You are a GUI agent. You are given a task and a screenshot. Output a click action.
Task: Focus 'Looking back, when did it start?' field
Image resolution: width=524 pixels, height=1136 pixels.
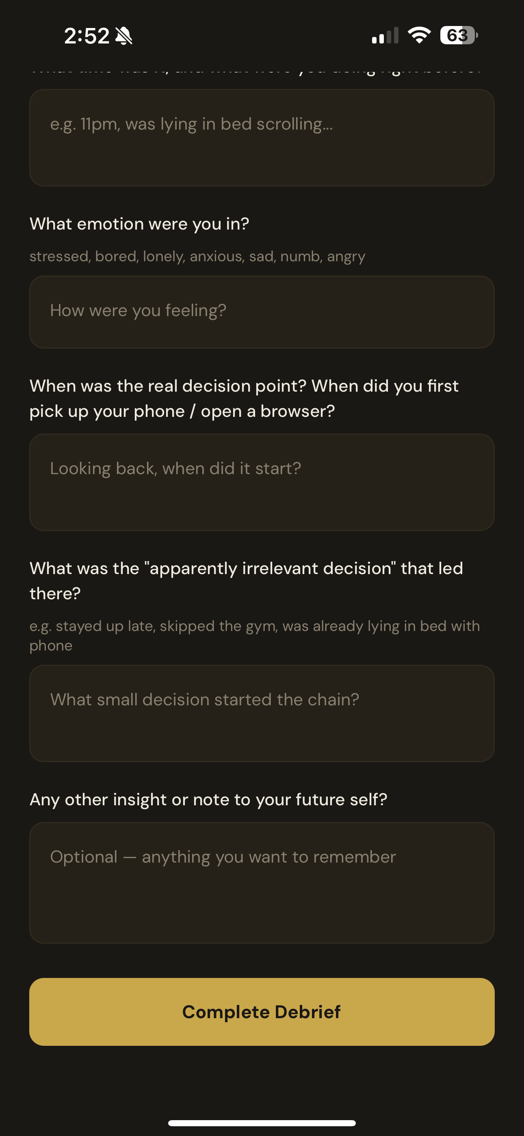tap(262, 482)
